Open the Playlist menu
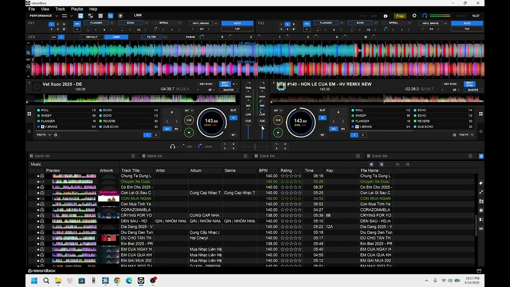The image size is (510, 287). pos(77,9)
